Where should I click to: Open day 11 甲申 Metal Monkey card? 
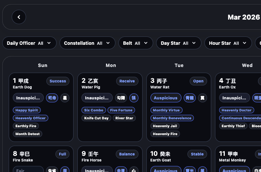[238, 159]
